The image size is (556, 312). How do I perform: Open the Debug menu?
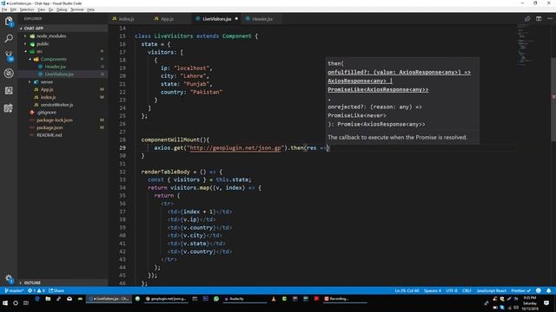coord(62,10)
